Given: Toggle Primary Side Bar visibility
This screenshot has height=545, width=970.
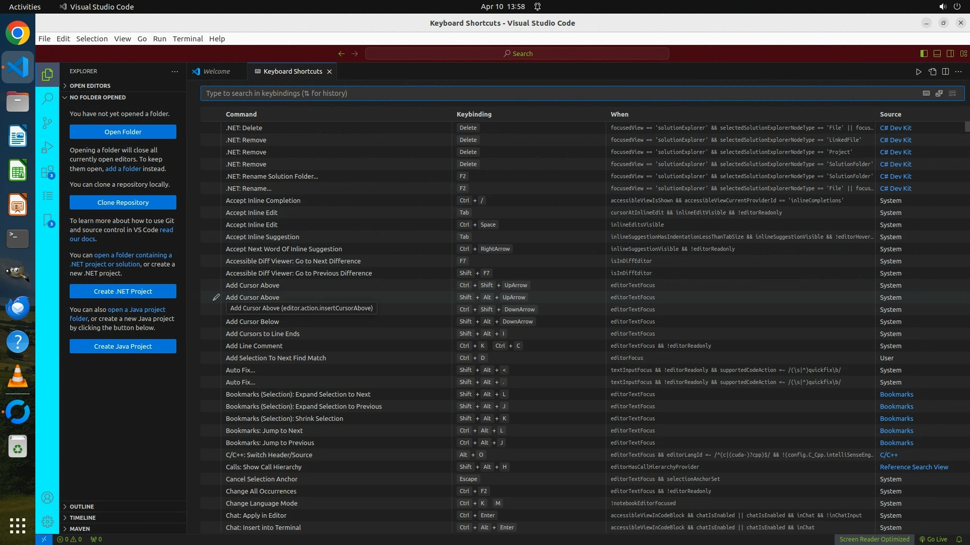Looking at the screenshot, I should pyautogui.click(x=924, y=53).
